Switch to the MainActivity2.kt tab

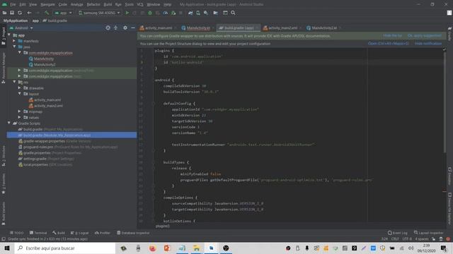point(324,28)
